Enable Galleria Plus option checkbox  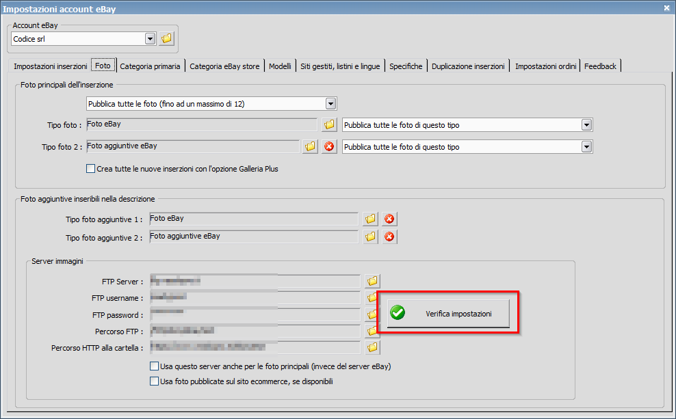click(x=90, y=169)
